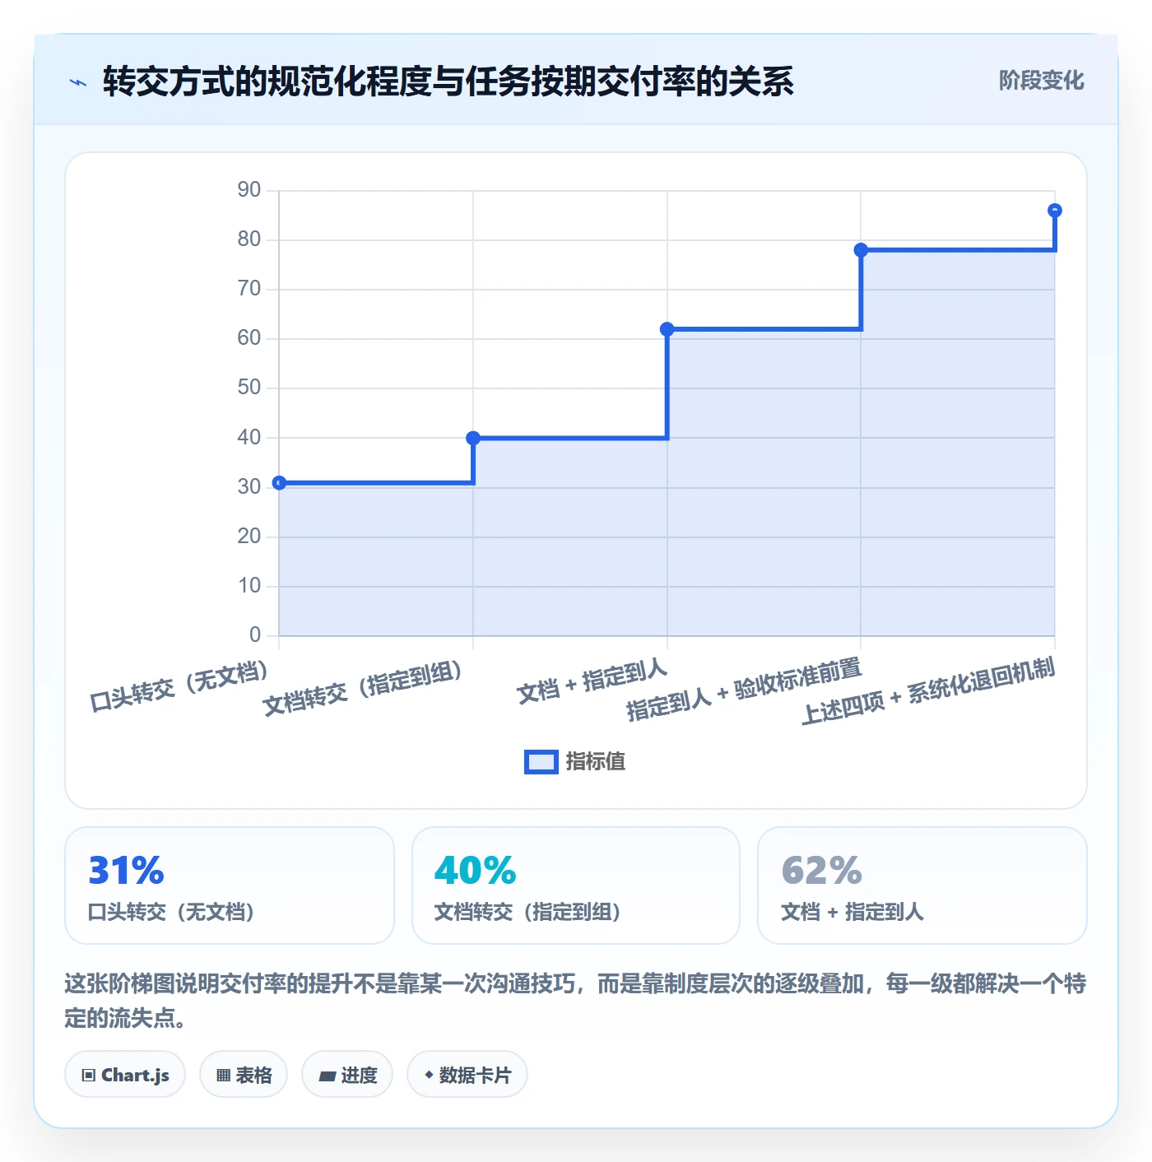Click the y-axis tick label 50
This screenshot has width=1152, height=1162.
tap(249, 388)
